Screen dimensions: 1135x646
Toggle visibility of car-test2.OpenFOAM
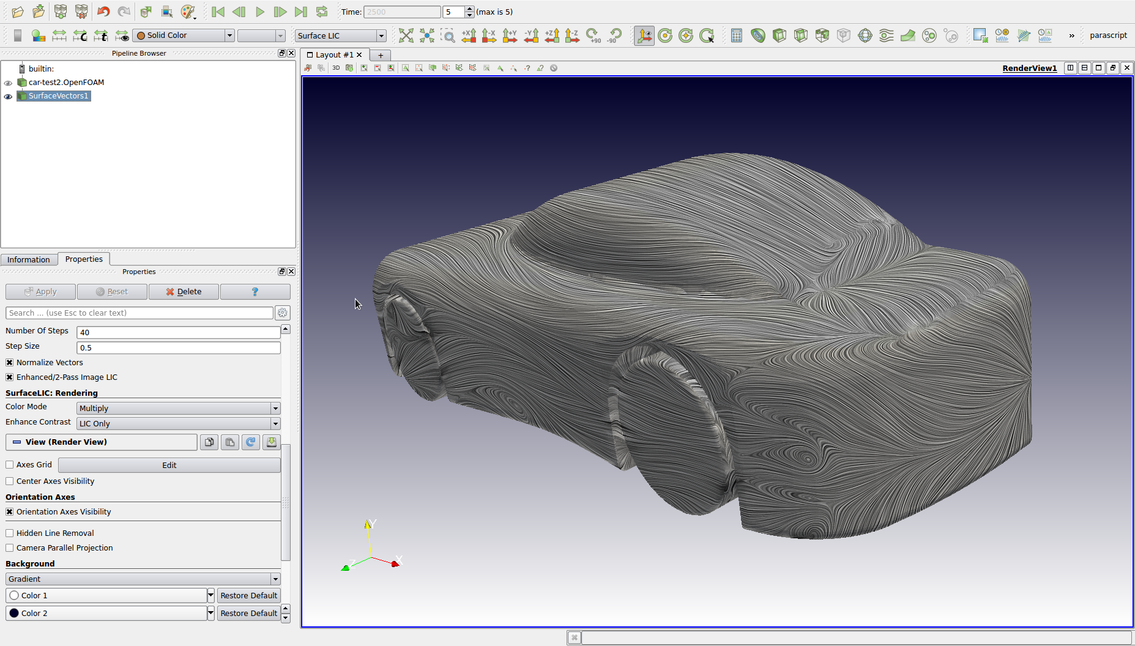(8, 83)
